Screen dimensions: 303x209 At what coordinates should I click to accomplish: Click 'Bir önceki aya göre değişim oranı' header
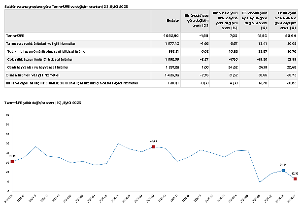(197, 21)
